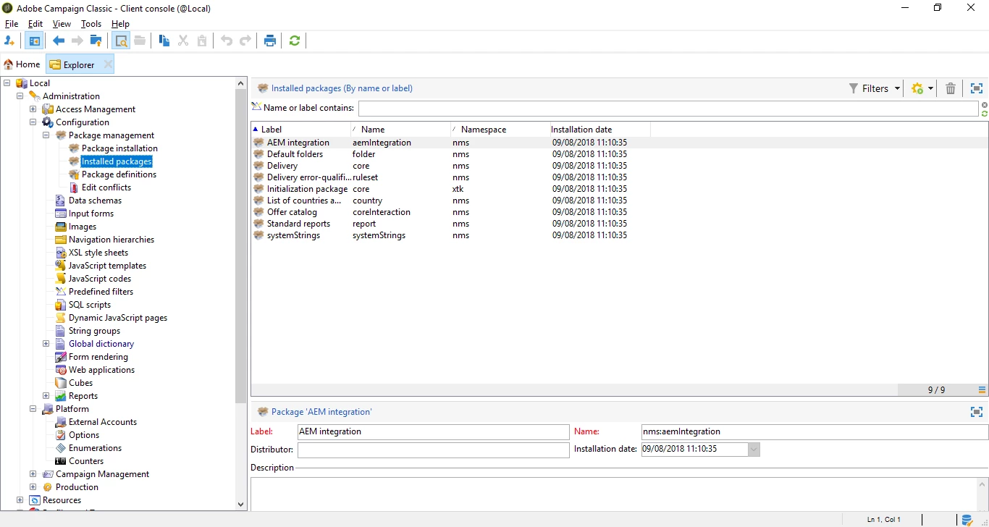Expand the Access Management node
The width and height of the screenshot is (989, 527).
point(33,109)
